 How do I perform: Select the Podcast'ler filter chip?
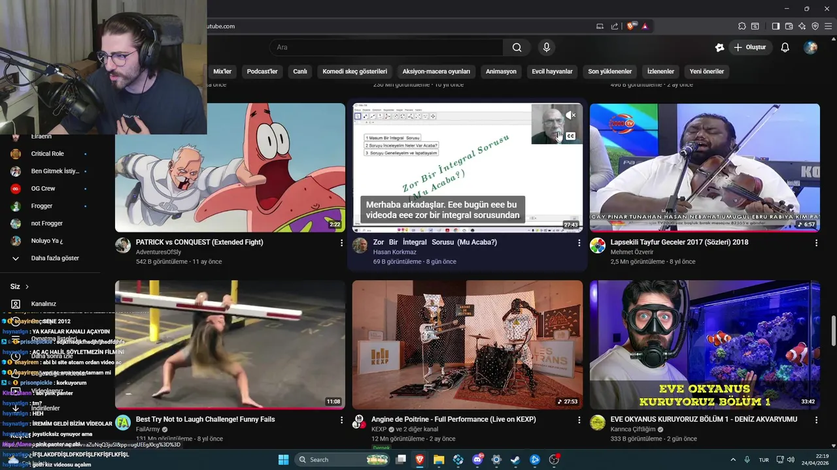[x=262, y=71]
